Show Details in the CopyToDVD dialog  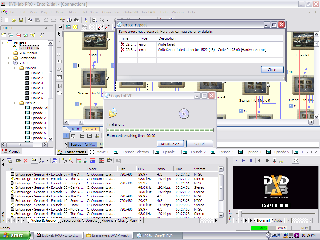click(x=170, y=144)
